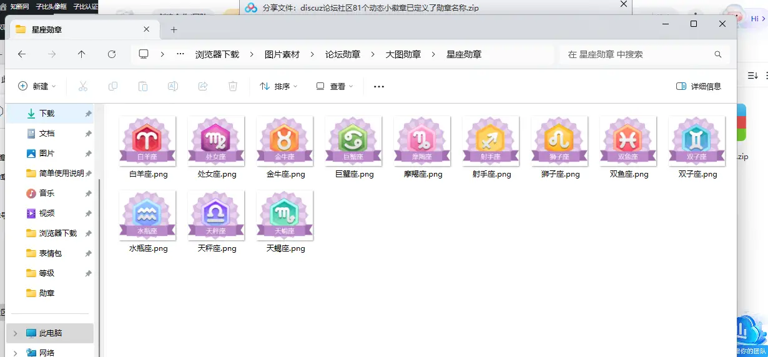Select the 白羊座.png thumbnail
This screenshot has height=357, width=768.
point(147,142)
